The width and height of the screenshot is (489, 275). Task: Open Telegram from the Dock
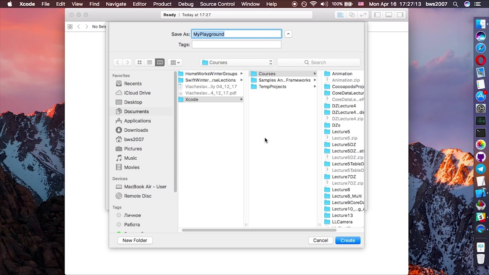tap(481, 169)
